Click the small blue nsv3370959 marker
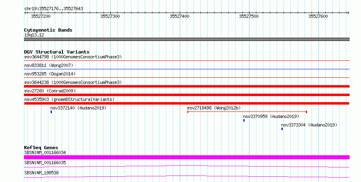This screenshot has height=182, width=361. 244,120
